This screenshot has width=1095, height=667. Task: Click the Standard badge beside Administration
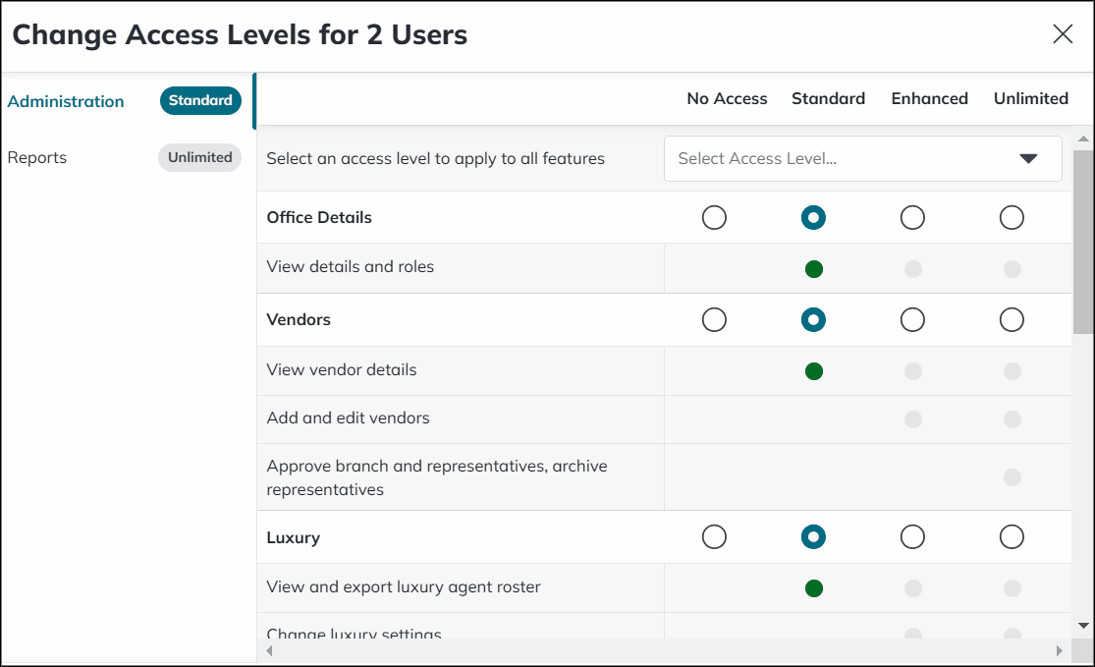point(200,100)
